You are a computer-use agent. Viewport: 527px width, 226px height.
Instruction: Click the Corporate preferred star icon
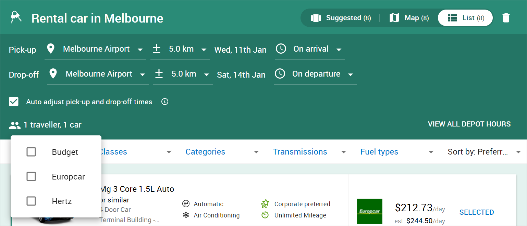click(265, 204)
